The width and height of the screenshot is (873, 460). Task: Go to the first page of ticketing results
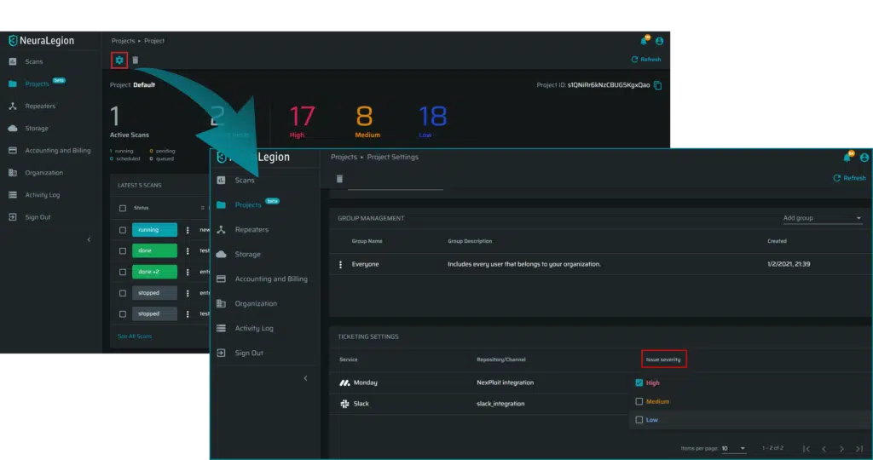[x=807, y=448]
